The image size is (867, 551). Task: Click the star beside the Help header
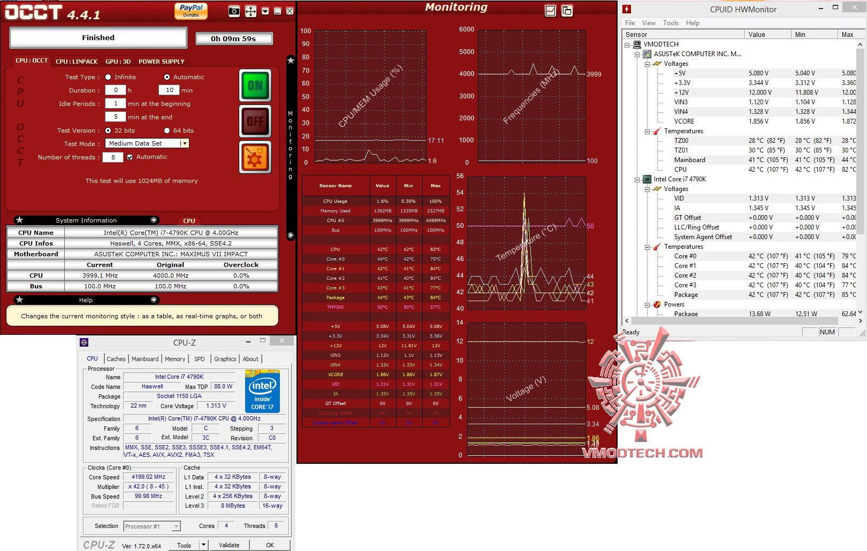pos(20,300)
